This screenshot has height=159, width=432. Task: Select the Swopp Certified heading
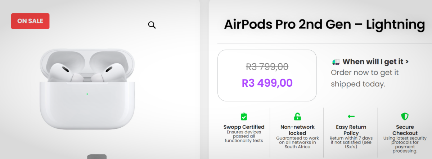pyautogui.click(x=244, y=127)
